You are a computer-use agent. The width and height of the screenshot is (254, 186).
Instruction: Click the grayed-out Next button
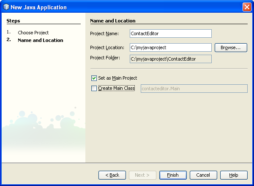coord(142,175)
